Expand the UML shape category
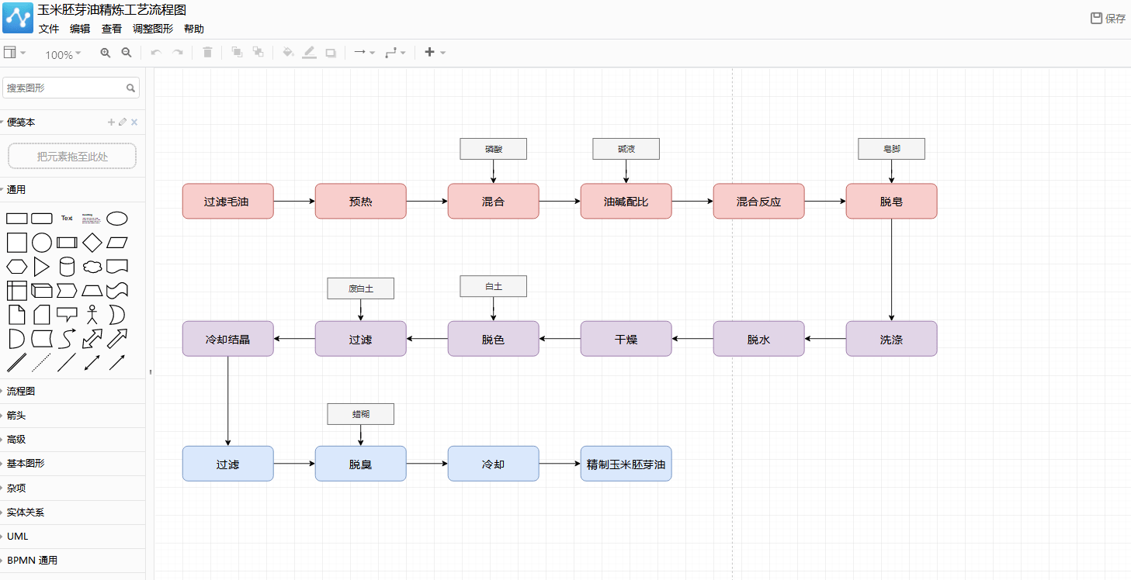Screen dimensions: 1131x580 72,537
